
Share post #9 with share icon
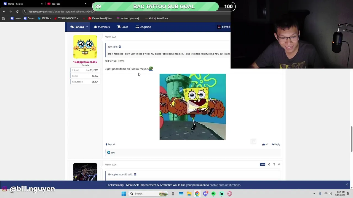269,164
